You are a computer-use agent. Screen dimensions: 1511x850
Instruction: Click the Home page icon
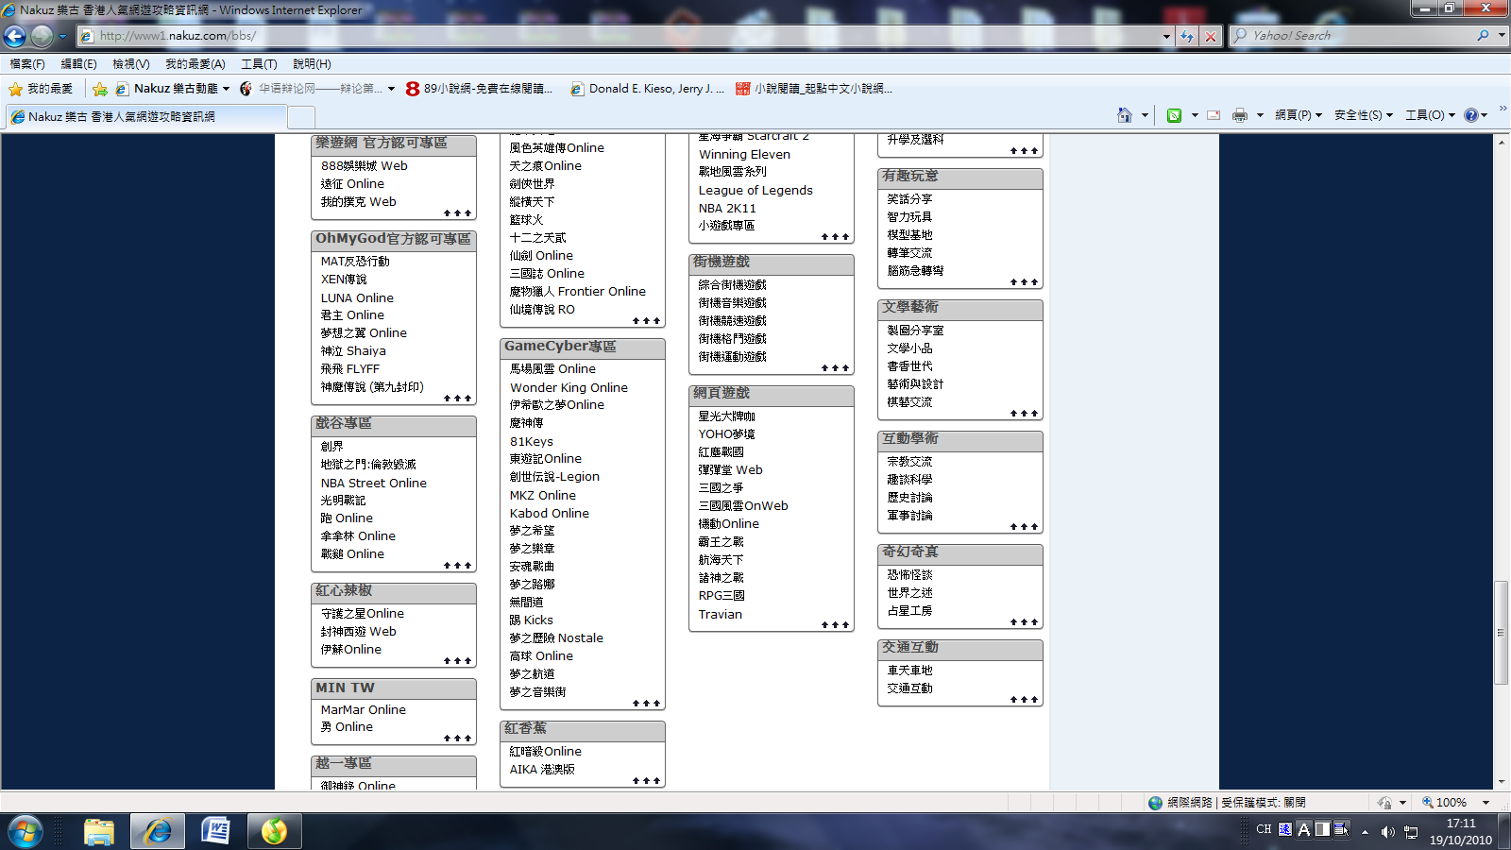[x=1124, y=115]
